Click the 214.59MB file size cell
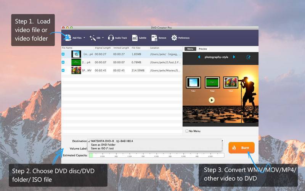 coord(138,70)
